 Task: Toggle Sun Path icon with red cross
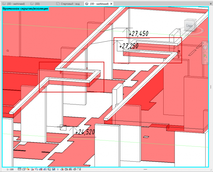coord(28,169)
